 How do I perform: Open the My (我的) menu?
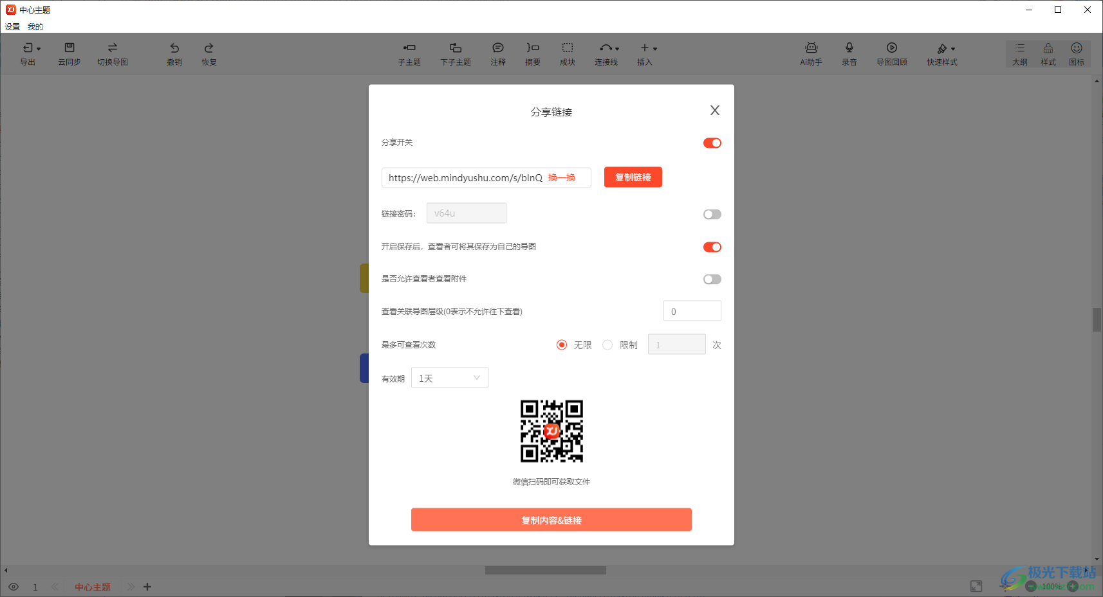[x=35, y=27]
